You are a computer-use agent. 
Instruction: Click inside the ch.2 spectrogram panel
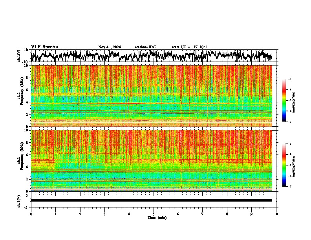(x=151, y=161)
